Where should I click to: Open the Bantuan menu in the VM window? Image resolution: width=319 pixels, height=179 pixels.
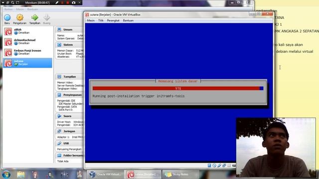click(128, 20)
